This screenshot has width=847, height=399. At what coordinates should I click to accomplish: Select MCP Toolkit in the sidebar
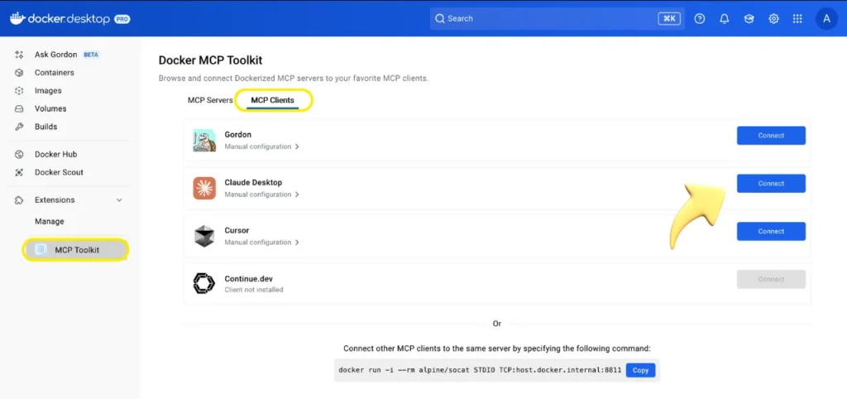75,250
